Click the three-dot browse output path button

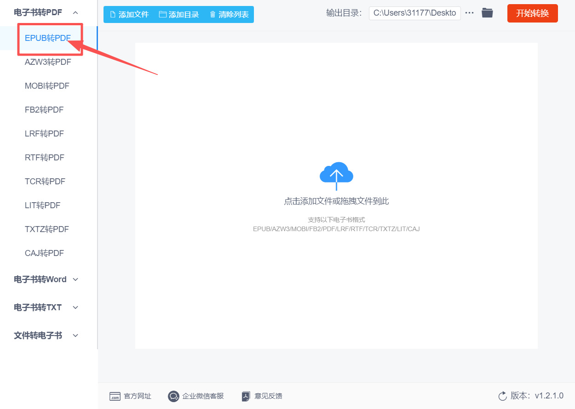pyautogui.click(x=469, y=13)
